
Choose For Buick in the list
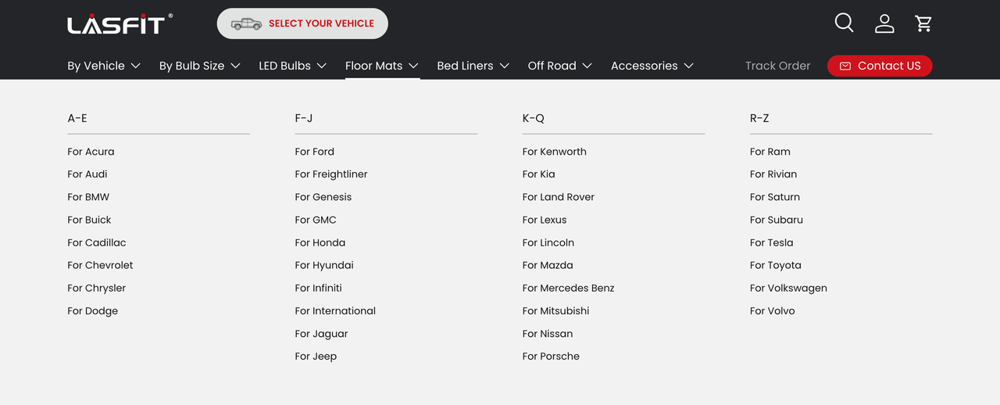[x=89, y=220]
